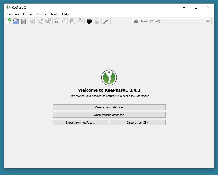Click the large green KeePassXC key logo
The height and width of the screenshot is (175, 218).
click(x=109, y=78)
